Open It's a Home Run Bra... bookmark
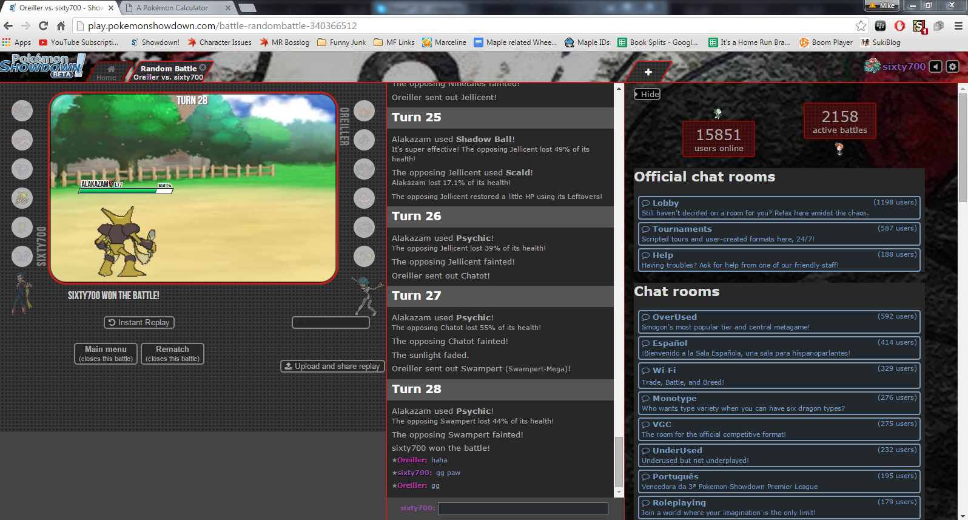 point(750,42)
